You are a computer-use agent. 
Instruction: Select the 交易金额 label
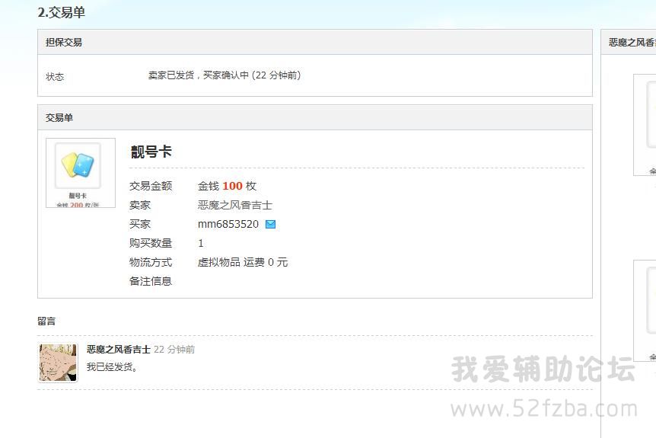click(x=151, y=186)
